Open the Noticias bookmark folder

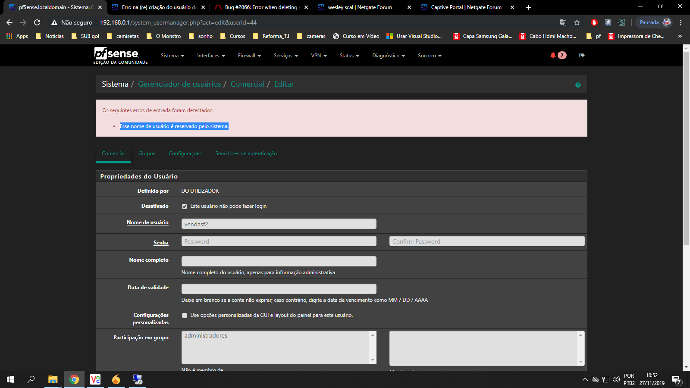tap(50, 36)
